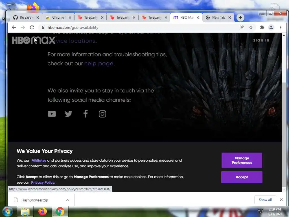
Task: Open the Recycle Bin on desktop
Action: [x=11, y=6]
